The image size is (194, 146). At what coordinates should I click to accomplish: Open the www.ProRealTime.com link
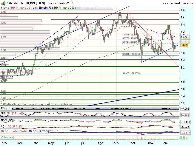coord(177,3)
